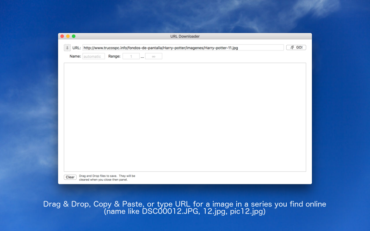Screen dimensions: 370x231
Task: Focus the URL address input field
Action: click(x=183, y=48)
